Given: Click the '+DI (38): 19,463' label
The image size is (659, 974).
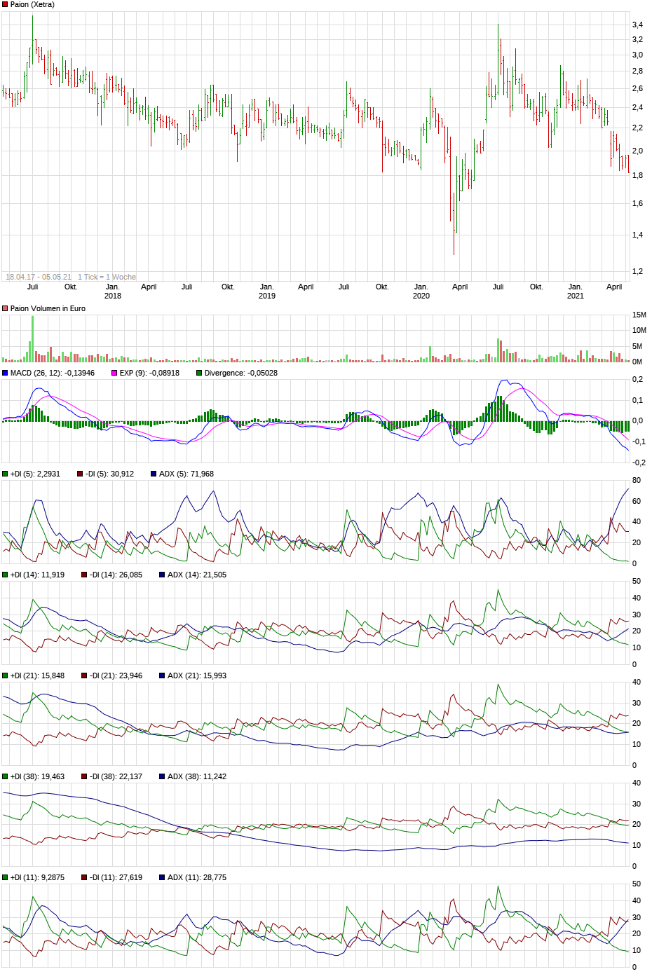Looking at the screenshot, I should (x=37, y=777).
